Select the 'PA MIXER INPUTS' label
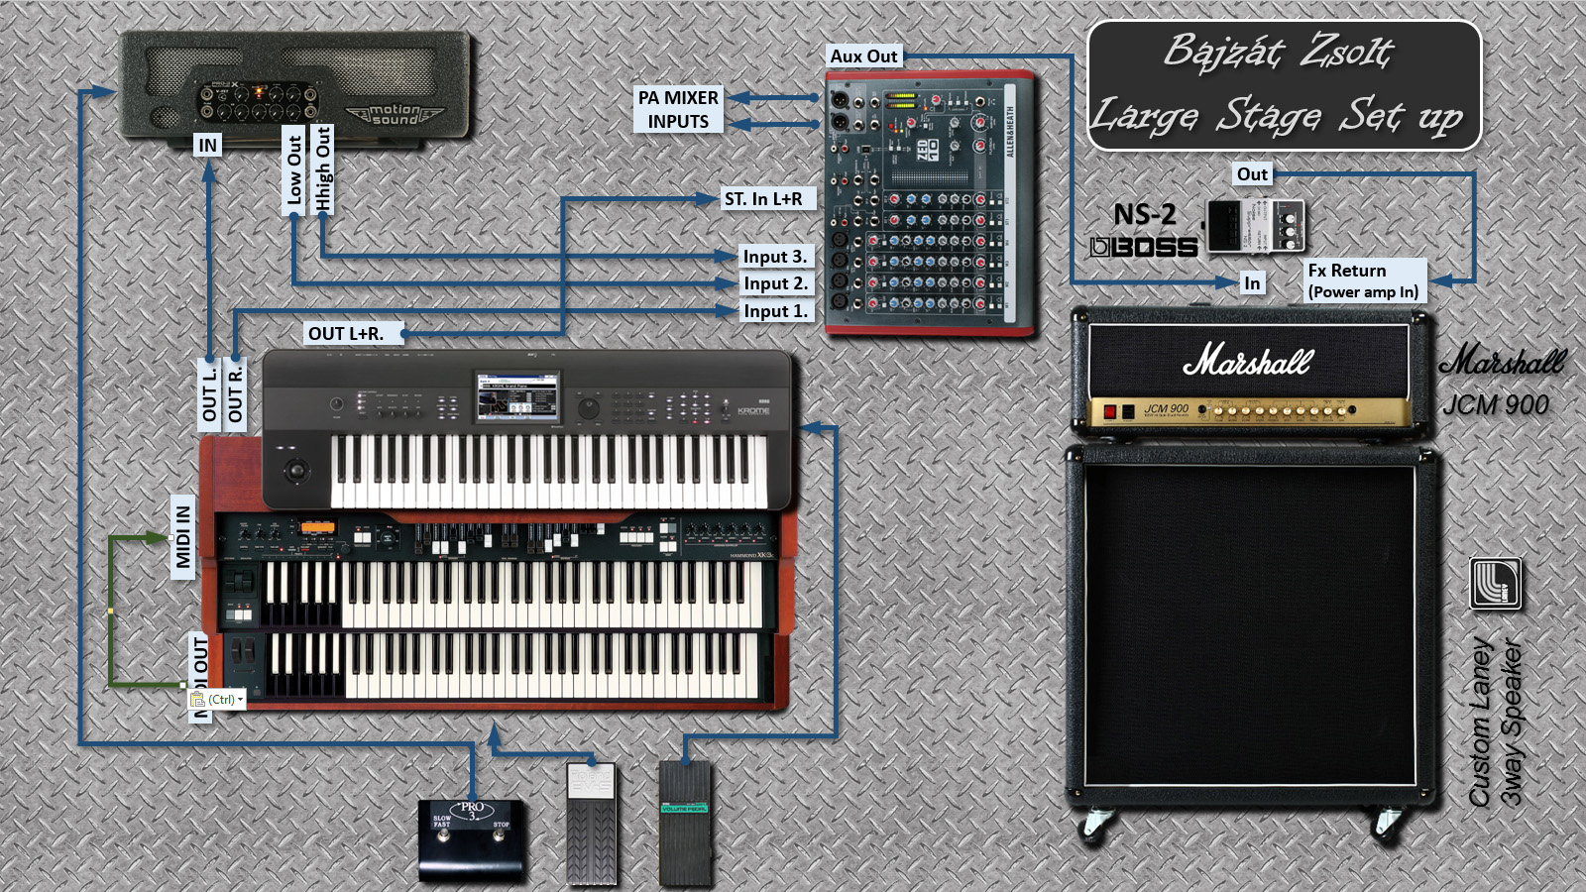The image size is (1586, 892). click(679, 109)
